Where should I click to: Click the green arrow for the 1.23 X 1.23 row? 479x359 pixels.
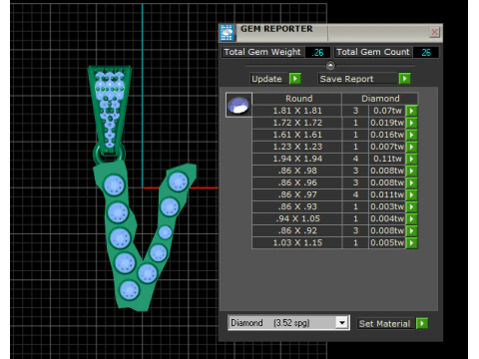pyautogui.click(x=412, y=147)
